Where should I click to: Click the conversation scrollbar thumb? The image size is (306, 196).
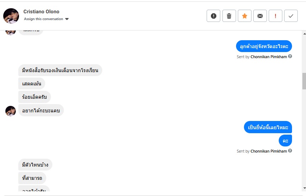304,81
